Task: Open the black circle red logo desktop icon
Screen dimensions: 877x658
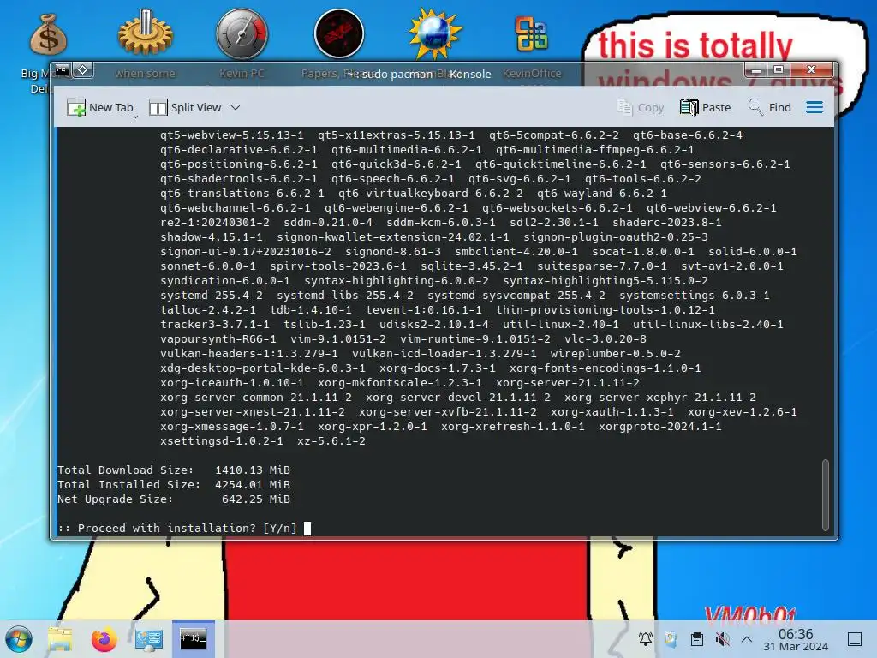Action: point(339,33)
